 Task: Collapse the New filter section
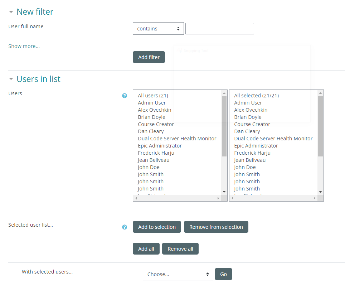coord(11,12)
